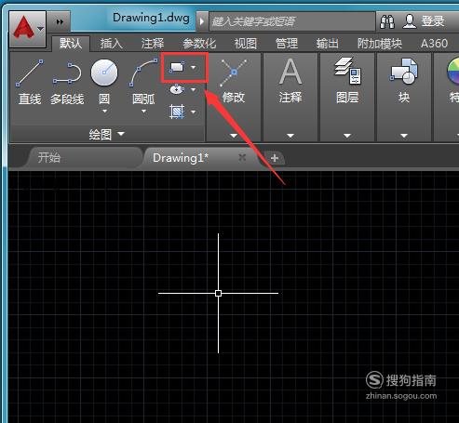Select the Ellipse tool icon

(177, 89)
